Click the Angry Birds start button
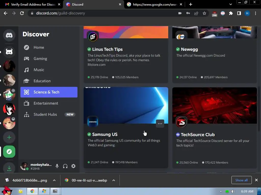The image size is (261, 195). click(6, 191)
